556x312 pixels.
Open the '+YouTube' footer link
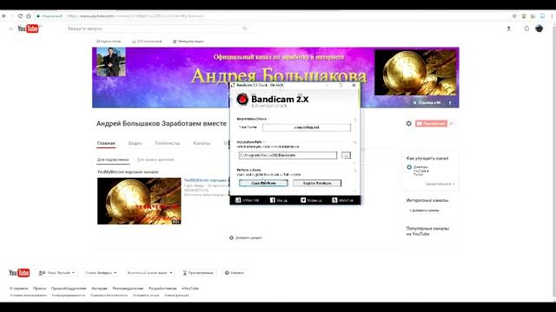coord(190,289)
